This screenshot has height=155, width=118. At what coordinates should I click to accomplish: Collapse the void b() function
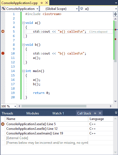(23, 45)
